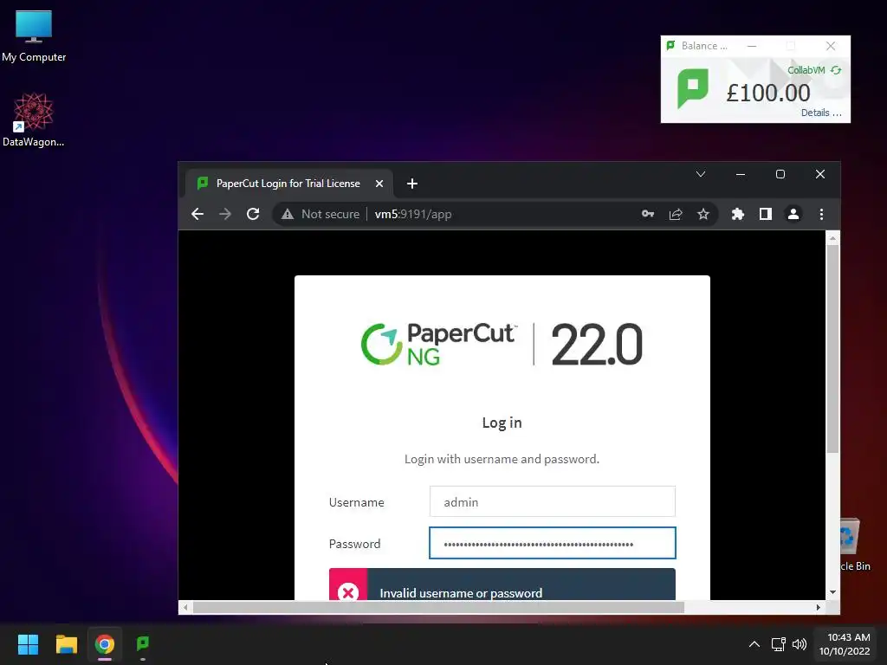Click the PaperCut client taskbar icon

[x=143, y=644]
